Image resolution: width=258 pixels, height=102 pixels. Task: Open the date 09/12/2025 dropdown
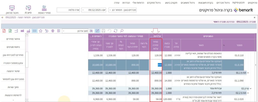click(x=83, y=10)
